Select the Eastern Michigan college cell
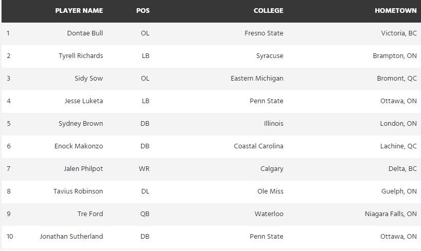This screenshot has height=251, width=421. [257, 79]
